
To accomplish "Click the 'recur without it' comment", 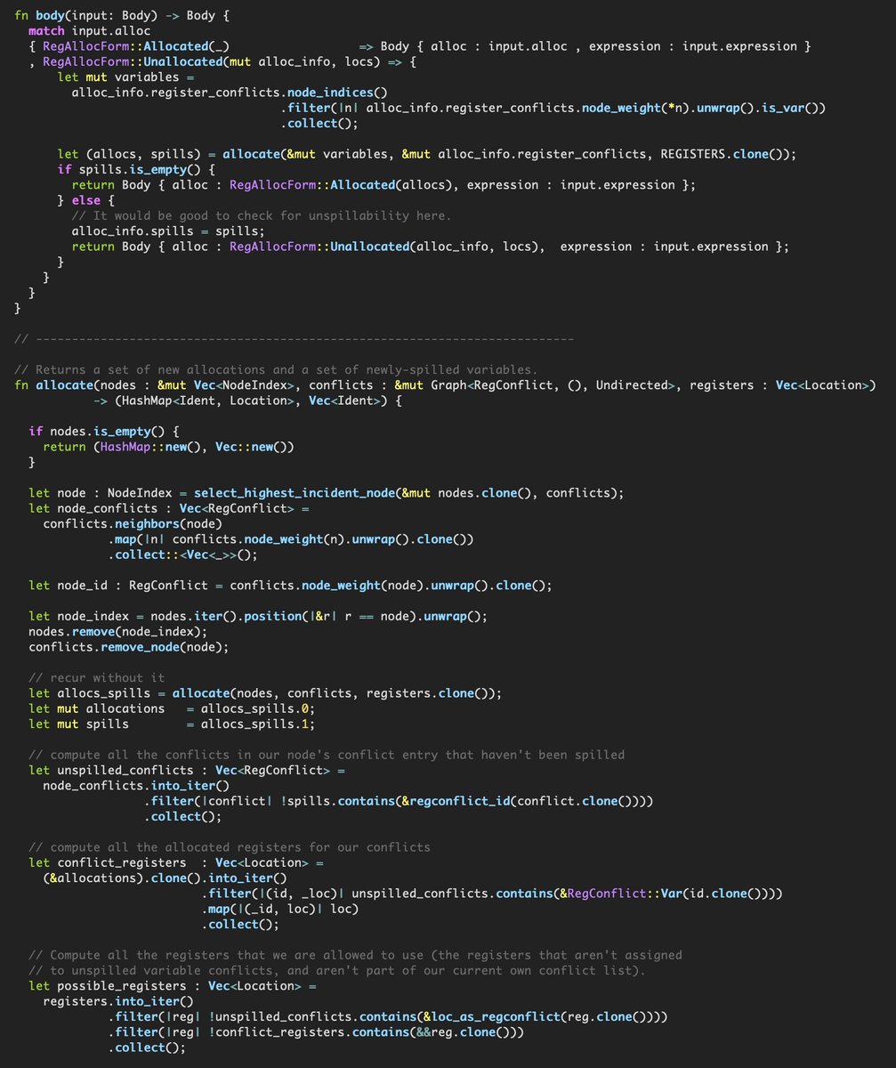I will pyautogui.click(x=97, y=678).
